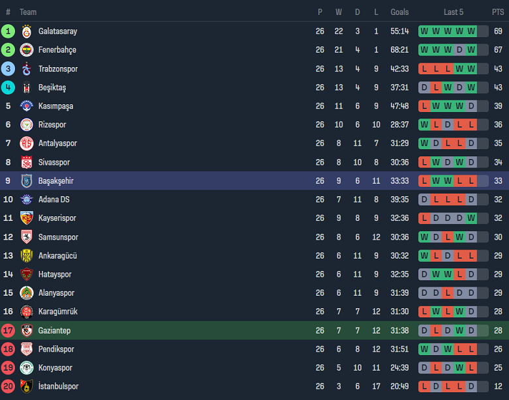The image size is (509, 400).
Task: Click the Beşiktaş club emblem
Action: point(27,87)
